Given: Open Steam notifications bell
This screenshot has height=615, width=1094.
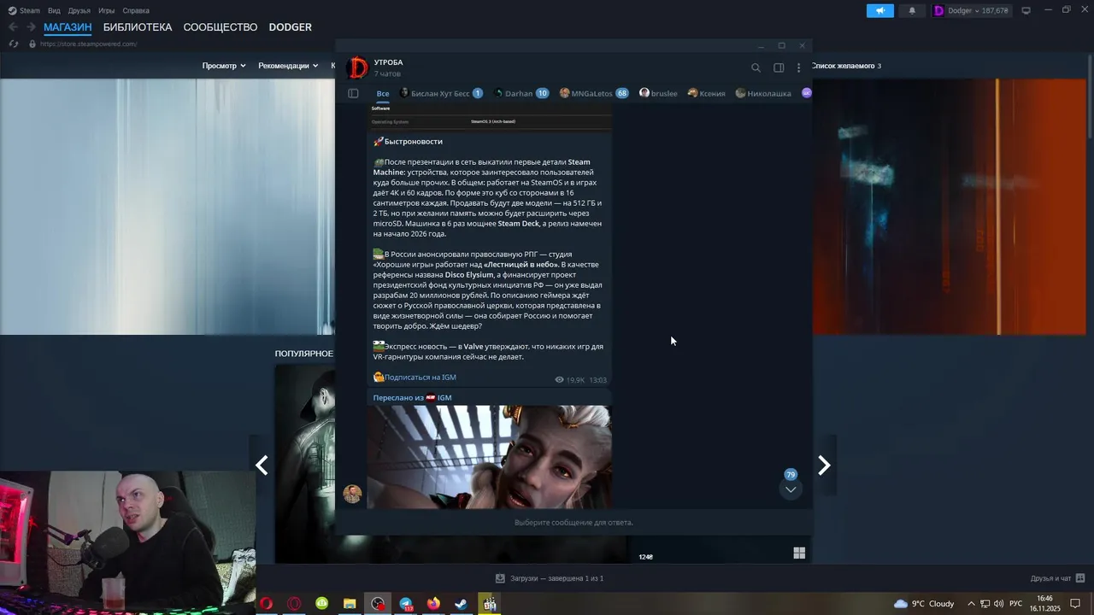Looking at the screenshot, I should tap(912, 10).
